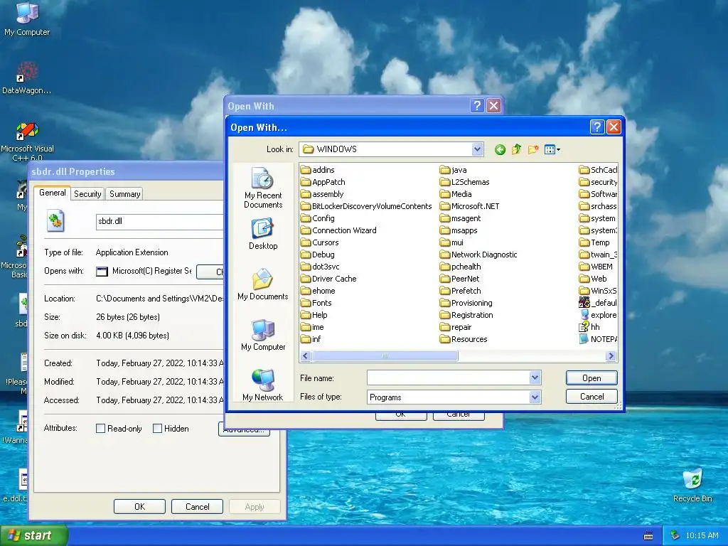Toggle the Read-only attribute checkbox

[100, 429]
